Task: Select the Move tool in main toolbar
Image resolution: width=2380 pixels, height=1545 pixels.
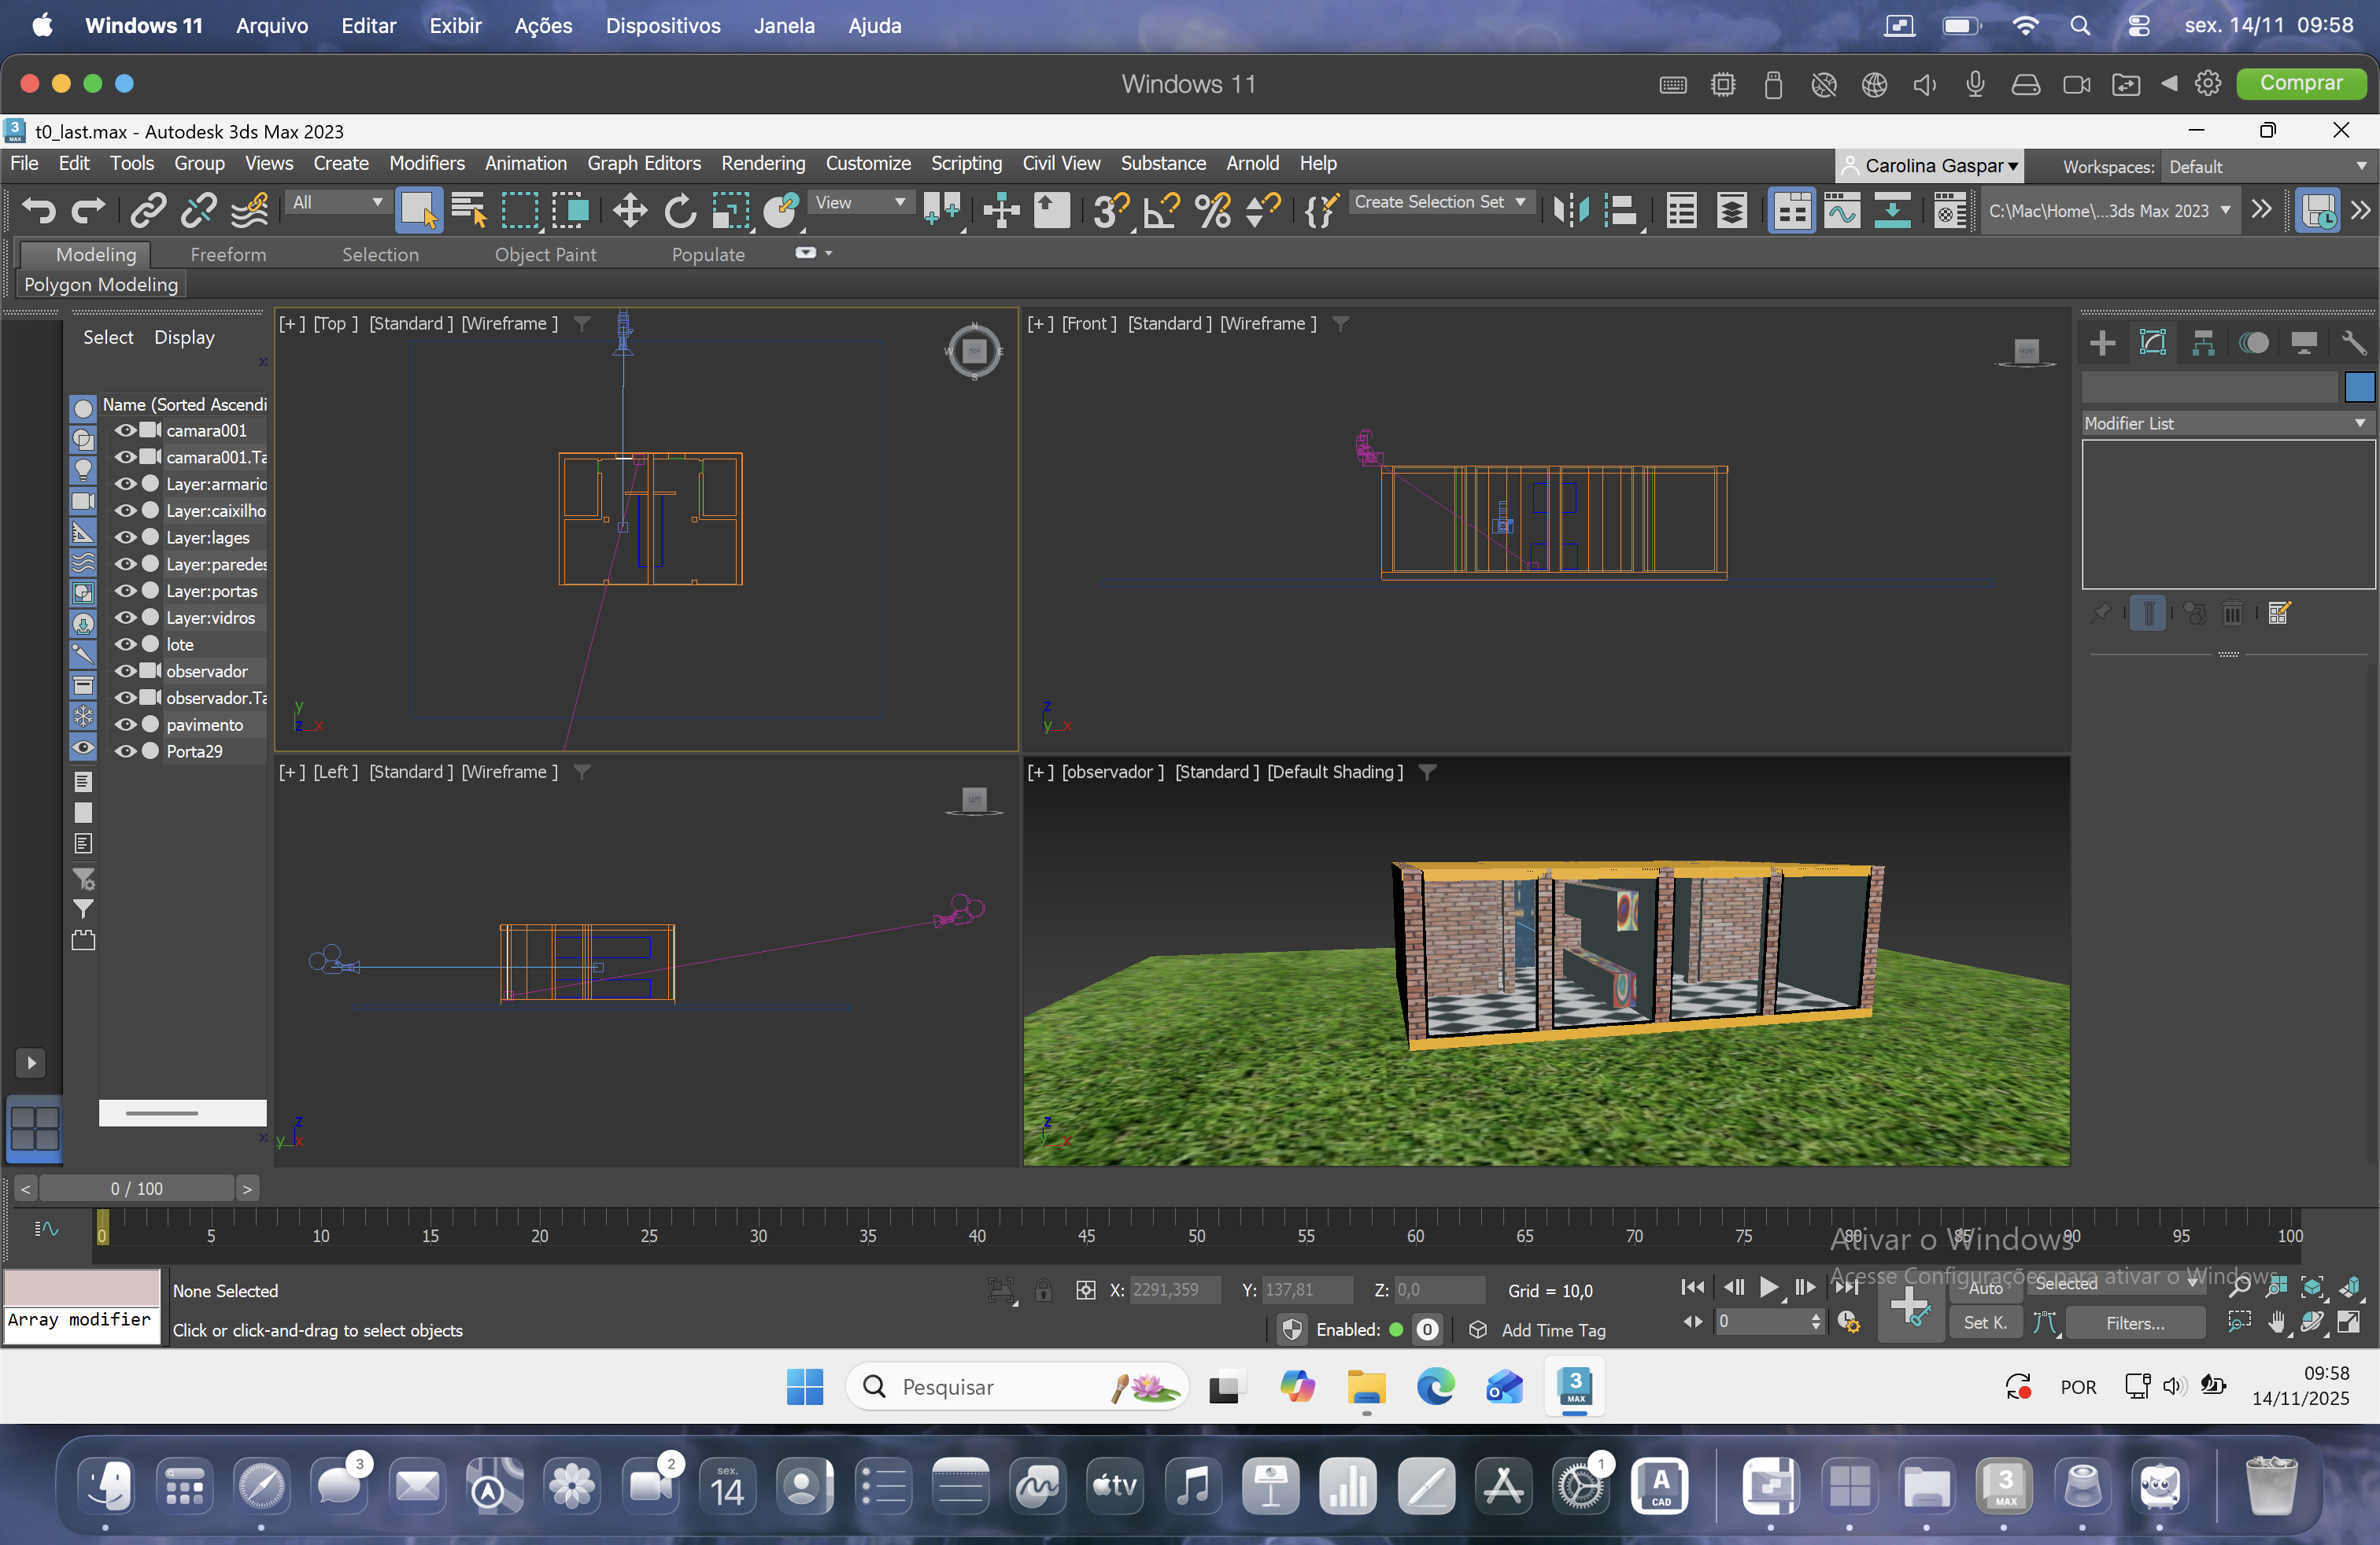Action: pyautogui.click(x=629, y=211)
